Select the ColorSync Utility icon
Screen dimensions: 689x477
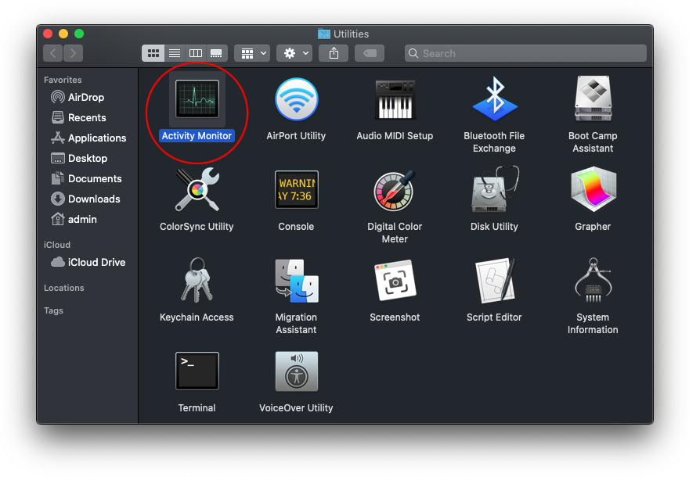pyautogui.click(x=197, y=189)
